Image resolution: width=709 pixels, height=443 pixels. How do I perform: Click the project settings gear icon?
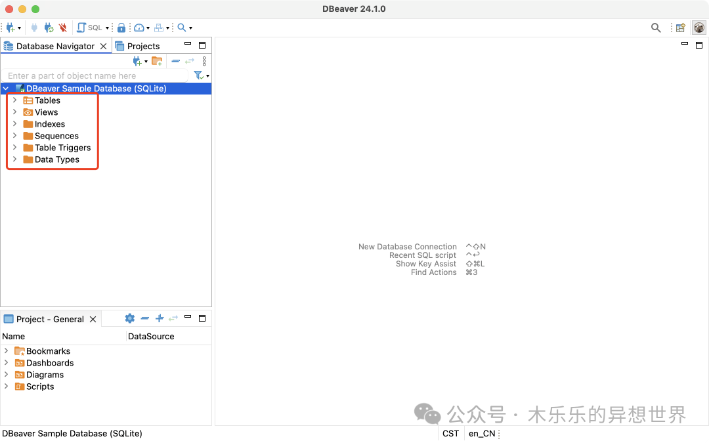coord(130,318)
